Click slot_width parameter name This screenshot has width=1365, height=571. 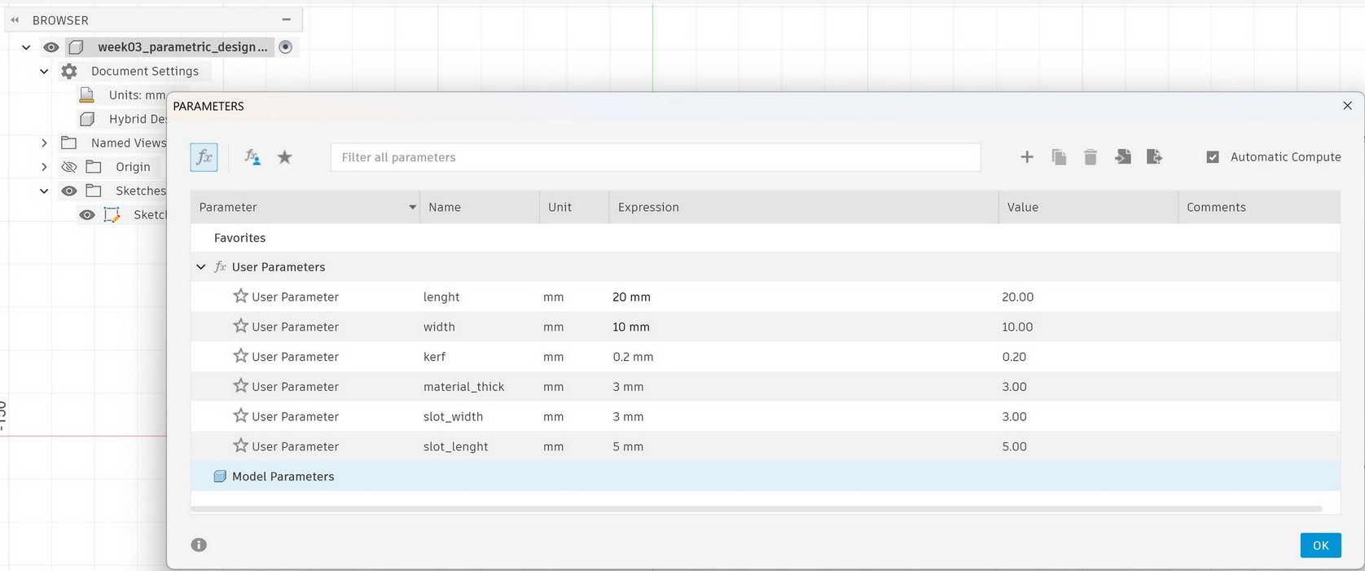coord(453,417)
